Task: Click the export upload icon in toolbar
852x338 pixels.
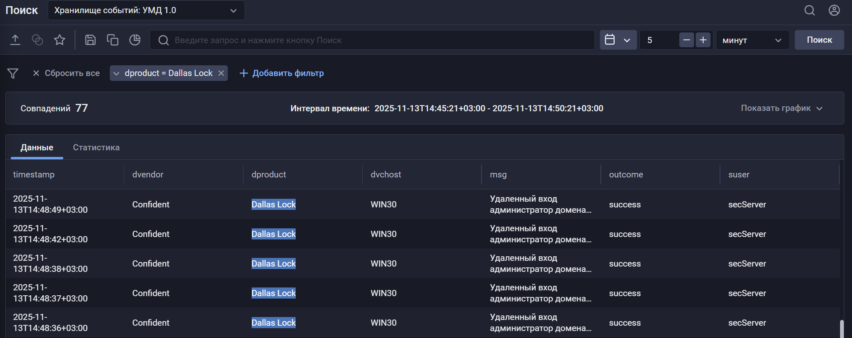Action: click(15, 40)
